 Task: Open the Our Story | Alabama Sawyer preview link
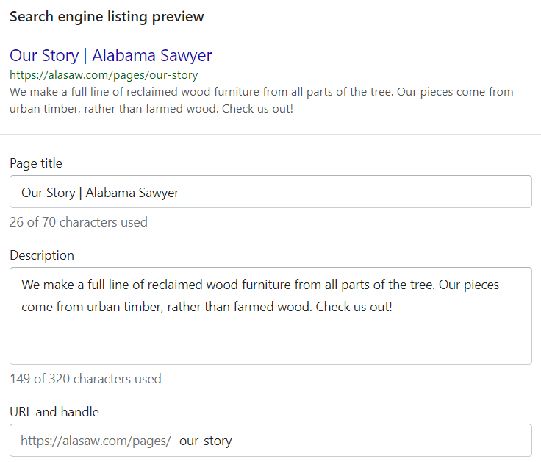pyautogui.click(x=111, y=55)
